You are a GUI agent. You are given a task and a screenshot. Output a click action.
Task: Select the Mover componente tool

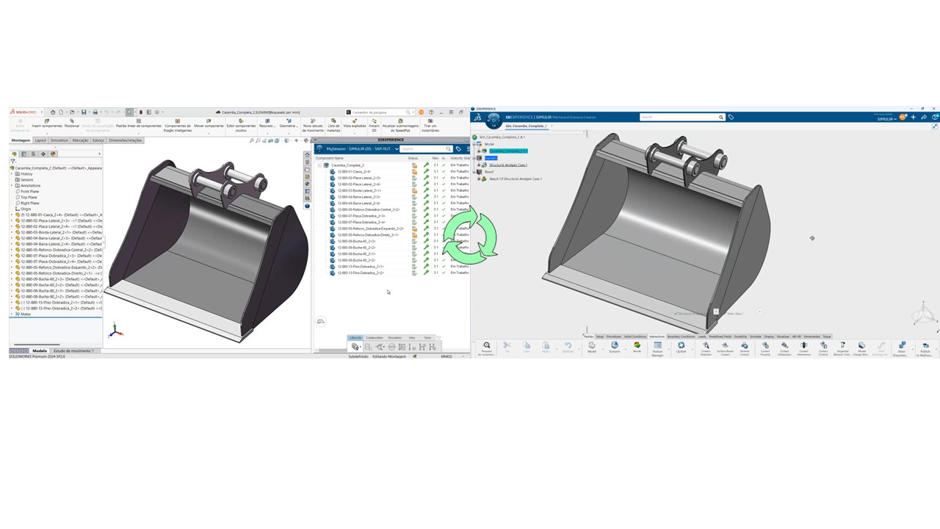(209, 123)
